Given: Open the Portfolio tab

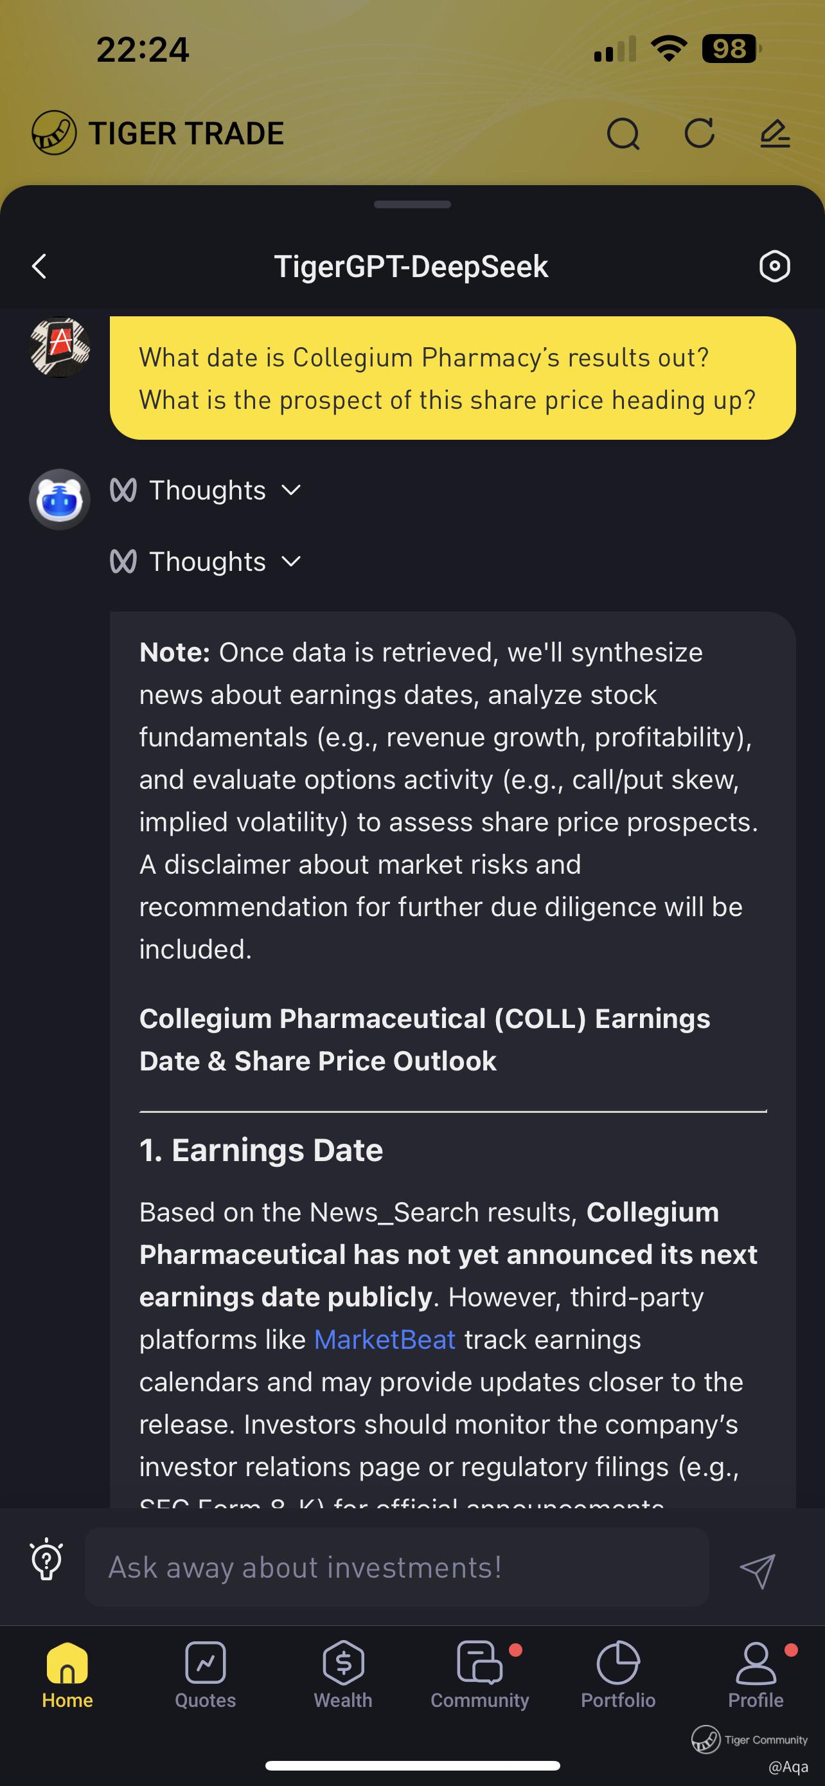Looking at the screenshot, I should (618, 1675).
